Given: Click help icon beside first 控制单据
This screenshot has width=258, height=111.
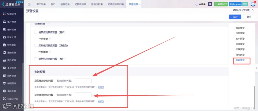Looking at the screenshot, I should (50, 39).
